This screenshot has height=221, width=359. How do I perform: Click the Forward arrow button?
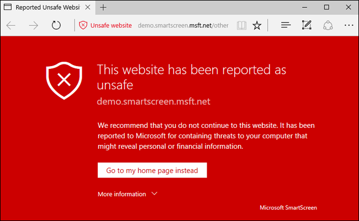[33, 25]
